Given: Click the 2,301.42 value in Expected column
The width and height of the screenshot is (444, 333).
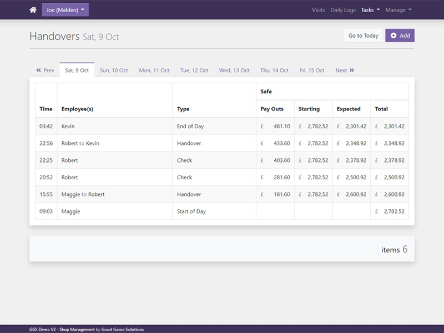Looking at the screenshot, I should 356,127.
